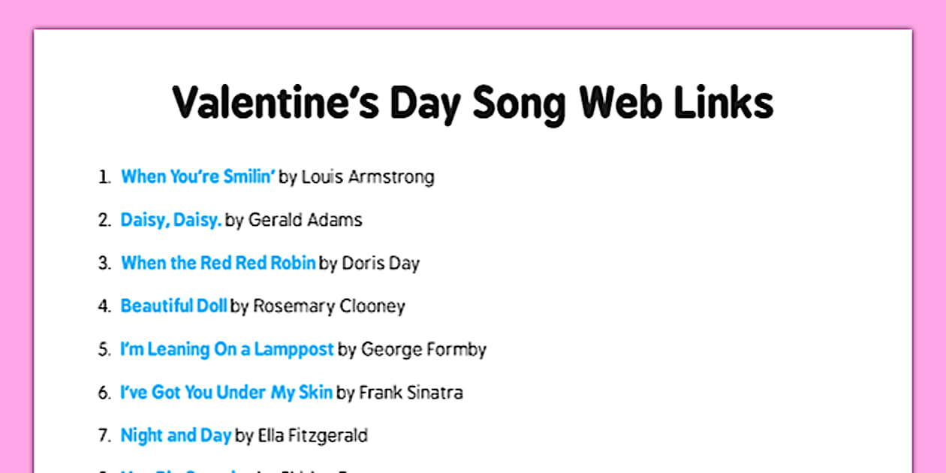Click the 'by George Formby' text
Image resolution: width=946 pixels, height=473 pixels.
[x=412, y=349]
